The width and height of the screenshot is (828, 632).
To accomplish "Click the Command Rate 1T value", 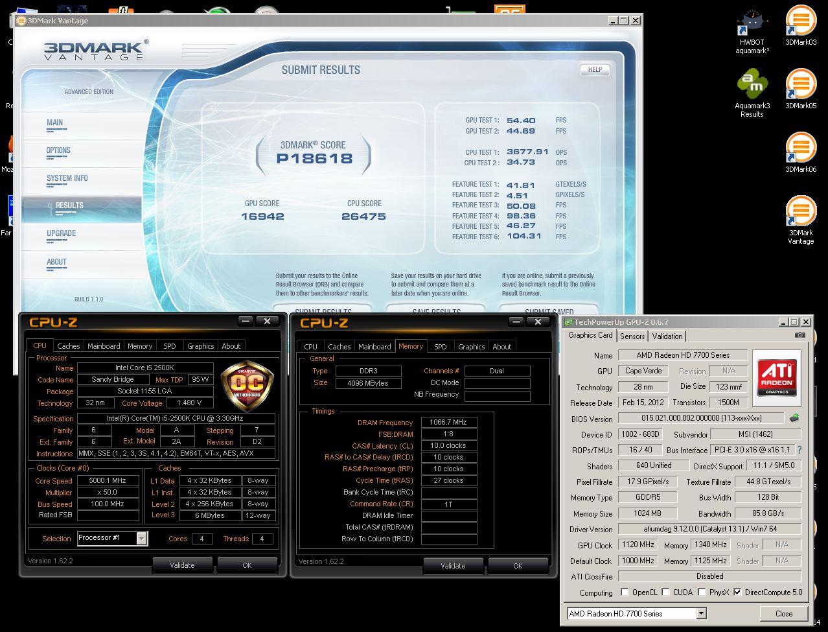I will [449, 504].
